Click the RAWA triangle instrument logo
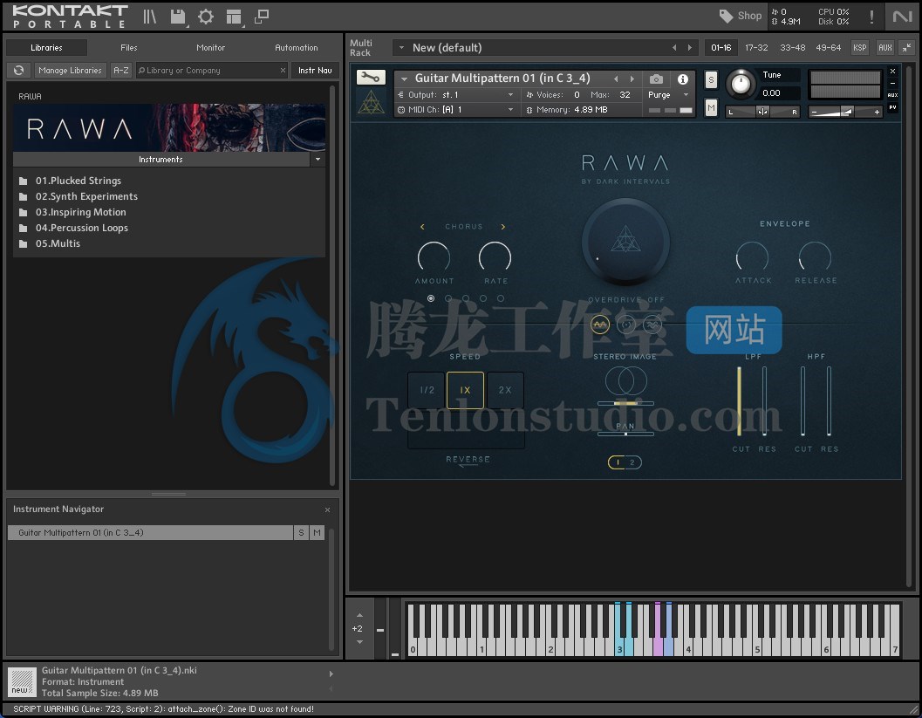922x718 pixels. (371, 103)
